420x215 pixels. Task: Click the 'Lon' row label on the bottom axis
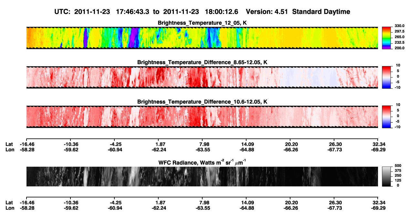(9, 208)
